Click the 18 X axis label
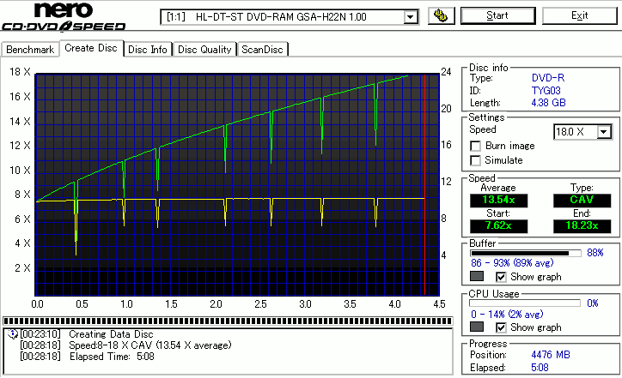Viewport: 622px width, 378px height. [x=20, y=72]
